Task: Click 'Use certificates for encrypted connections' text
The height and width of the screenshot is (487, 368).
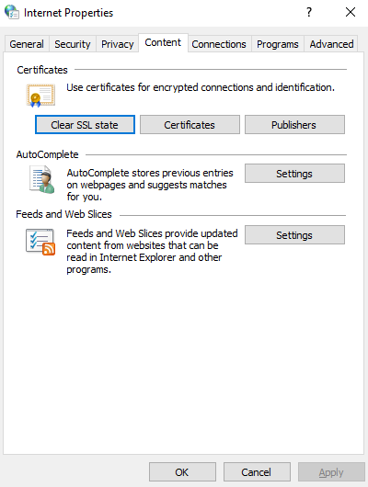Action: point(201,87)
